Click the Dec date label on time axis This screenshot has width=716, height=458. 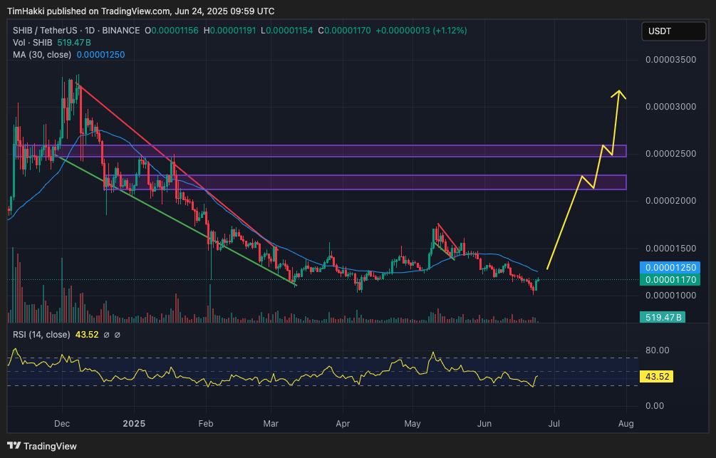[x=62, y=423]
